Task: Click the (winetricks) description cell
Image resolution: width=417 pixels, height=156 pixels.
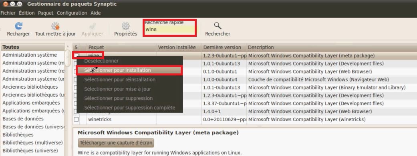Action: point(307,119)
